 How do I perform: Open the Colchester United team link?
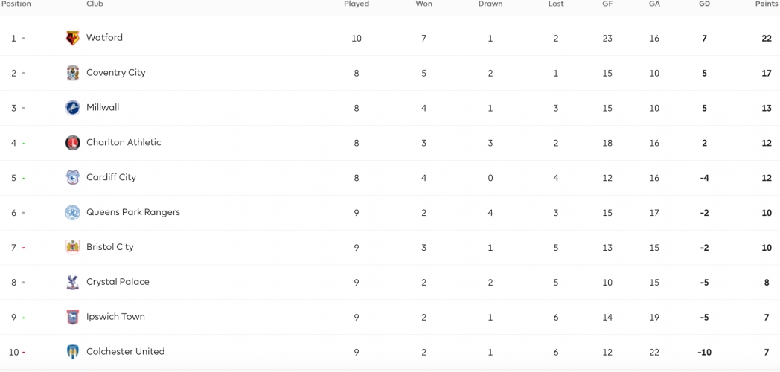click(125, 352)
